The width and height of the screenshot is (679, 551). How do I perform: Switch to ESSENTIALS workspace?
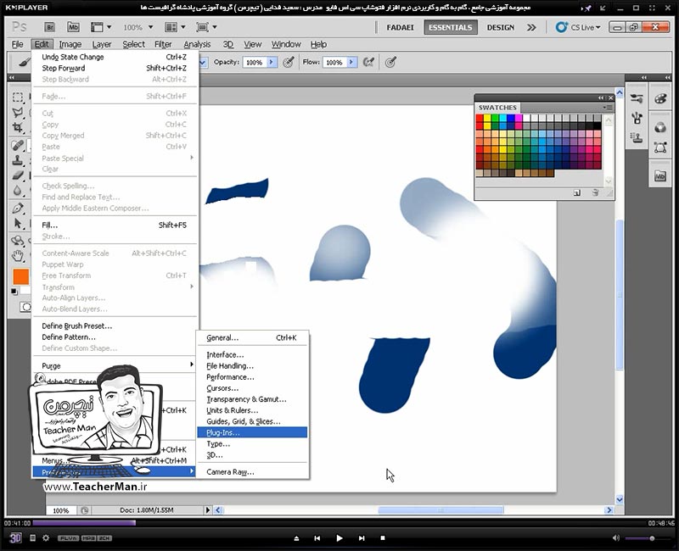coord(451,27)
